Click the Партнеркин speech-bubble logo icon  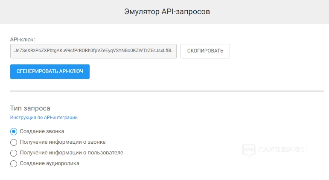point(248,150)
